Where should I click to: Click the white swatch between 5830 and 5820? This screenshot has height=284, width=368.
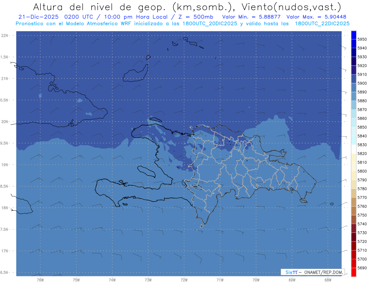pyautogui.click(x=354, y=149)
